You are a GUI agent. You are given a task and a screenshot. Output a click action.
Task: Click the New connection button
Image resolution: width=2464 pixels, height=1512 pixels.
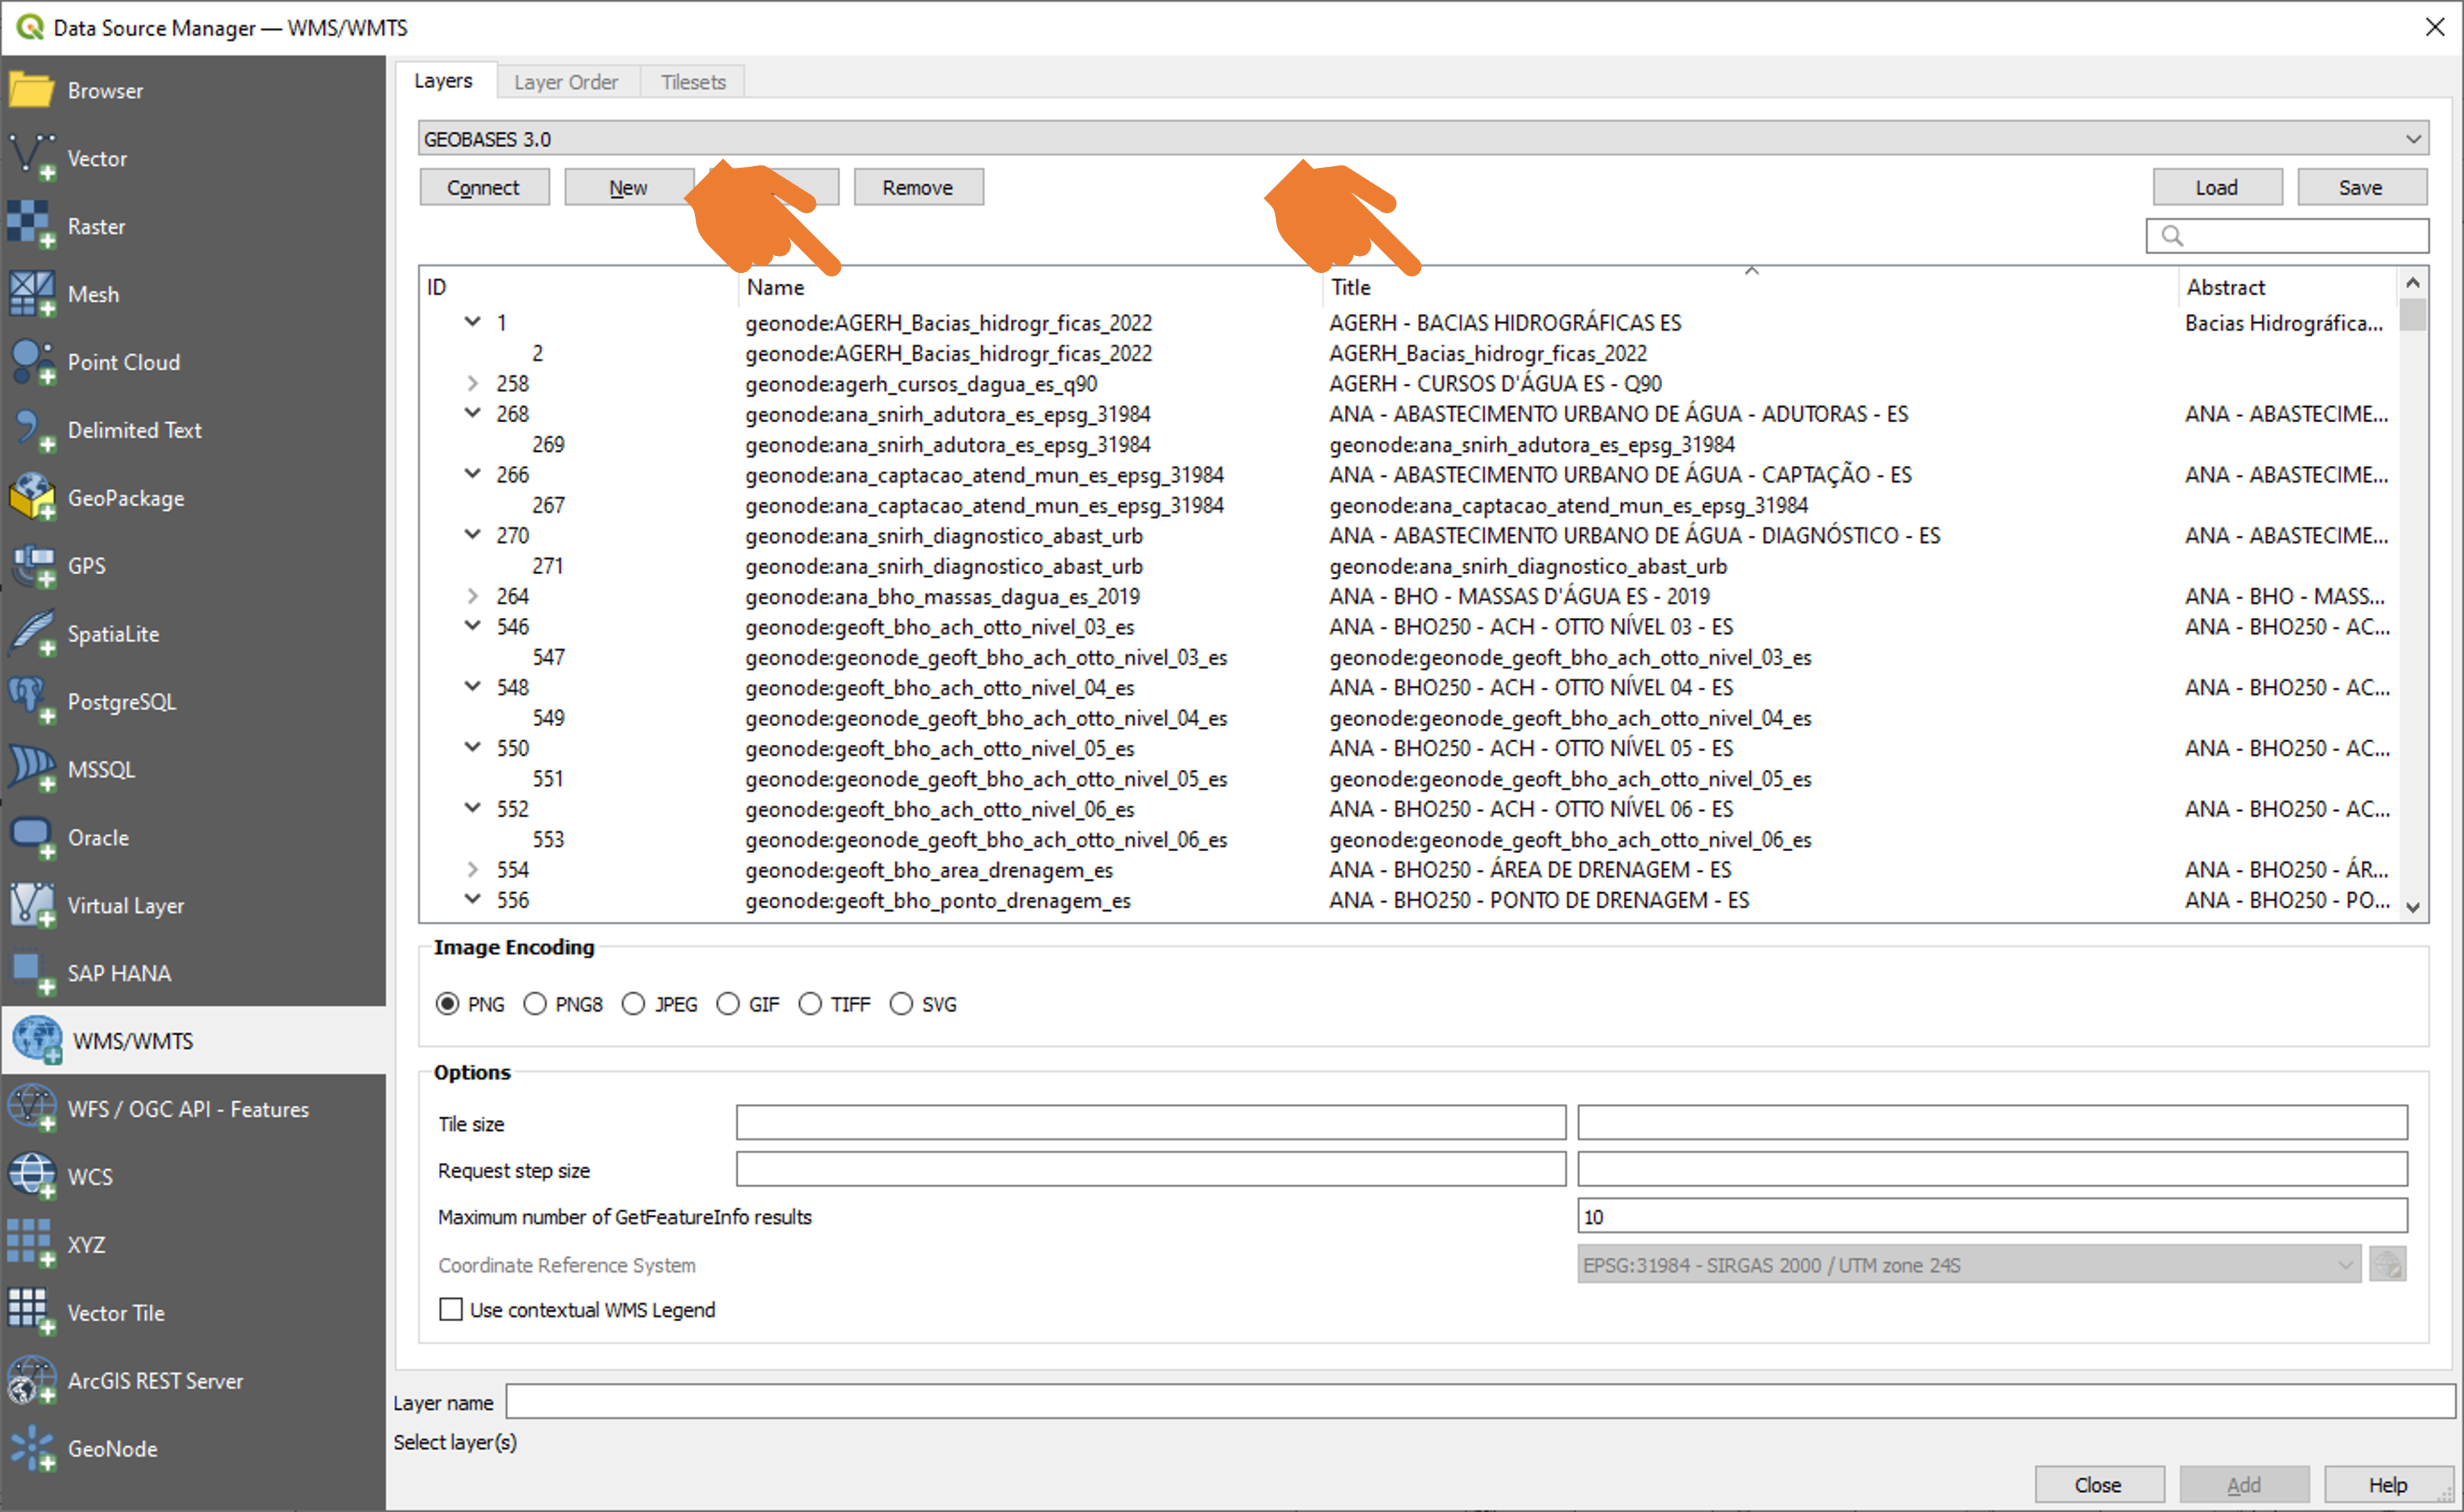pos(628,187)
